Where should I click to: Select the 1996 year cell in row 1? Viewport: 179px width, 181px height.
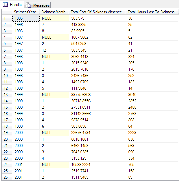(x=26, y=18)
